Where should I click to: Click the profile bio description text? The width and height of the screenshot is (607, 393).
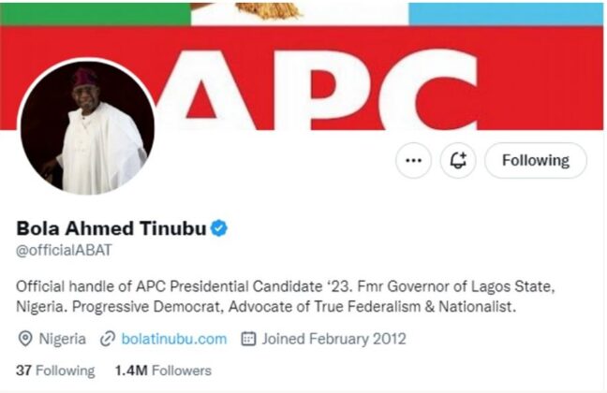[286, 297]
